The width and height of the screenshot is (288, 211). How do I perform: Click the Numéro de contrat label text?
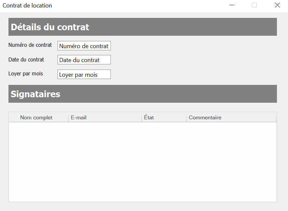(x=30, y=45)
